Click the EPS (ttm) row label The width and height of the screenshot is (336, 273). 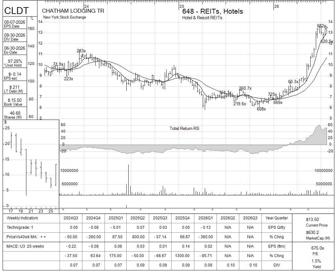(277, 246)
